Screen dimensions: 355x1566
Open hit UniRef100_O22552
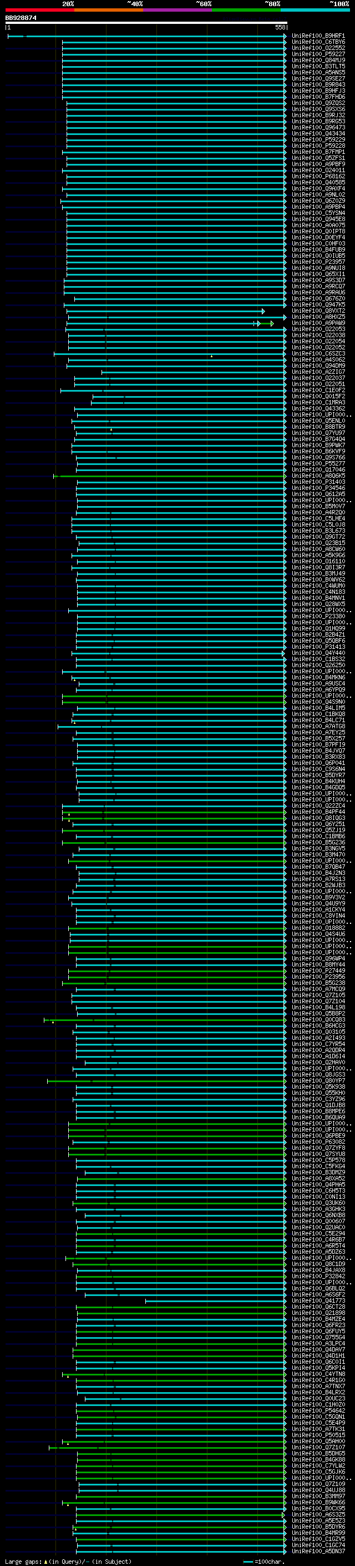pos(318,48)
